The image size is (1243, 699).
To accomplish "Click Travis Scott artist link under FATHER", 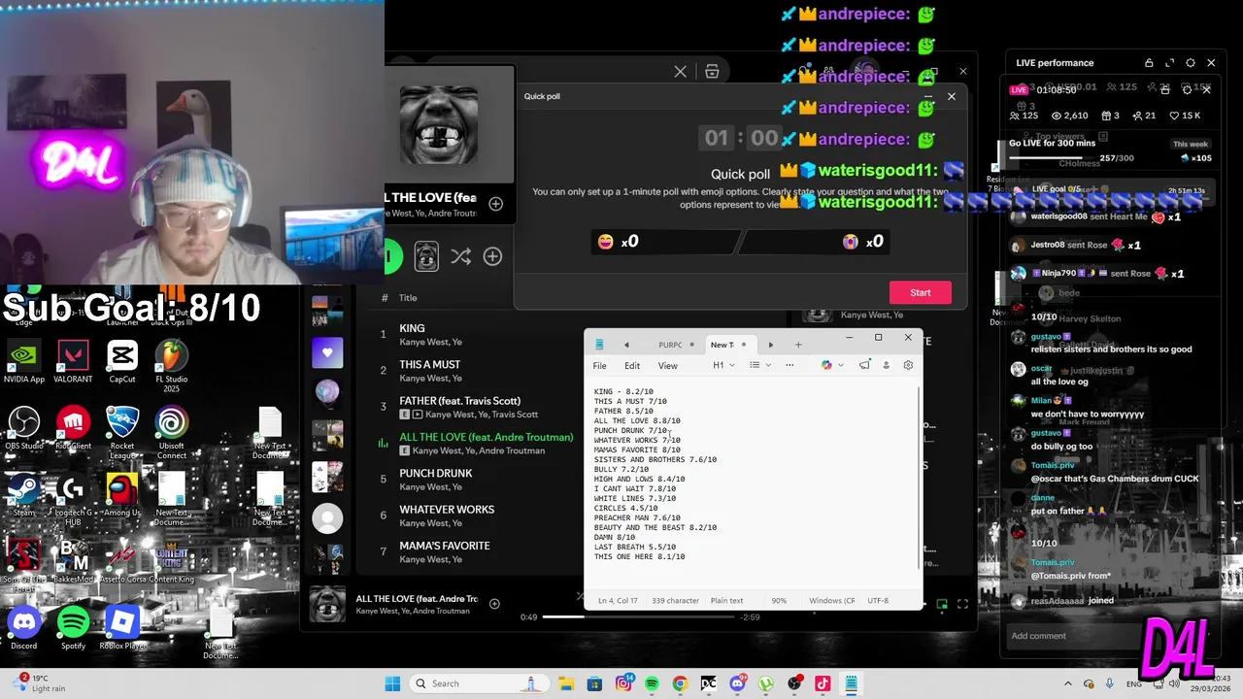I will pyautogui.click(x=512, y=415).
